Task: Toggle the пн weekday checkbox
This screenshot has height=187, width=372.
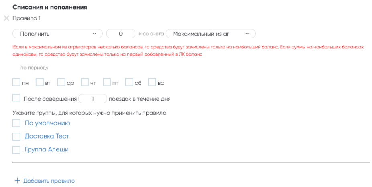Action: pyautogui.click(x=16, y=82)
